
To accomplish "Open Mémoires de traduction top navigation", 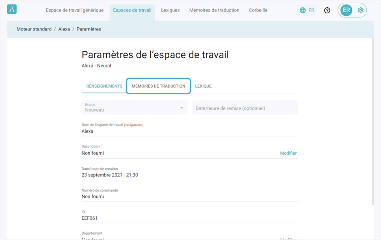I will 214,10.
